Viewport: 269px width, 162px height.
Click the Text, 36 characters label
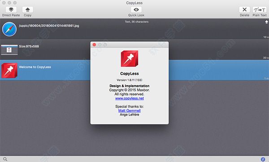pyautogui.click(x=137, y=22)
